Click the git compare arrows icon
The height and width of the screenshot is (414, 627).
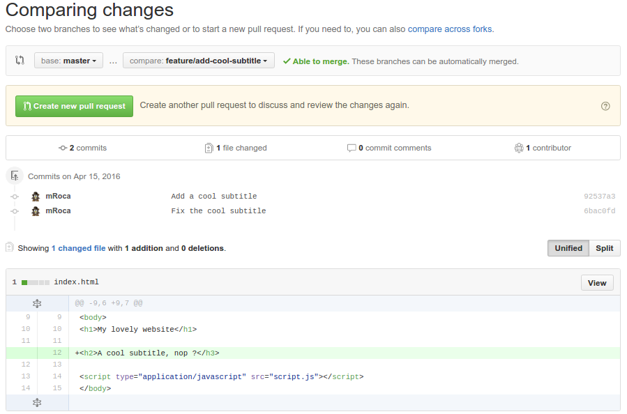pyautogui.click(x=22, y=61)
